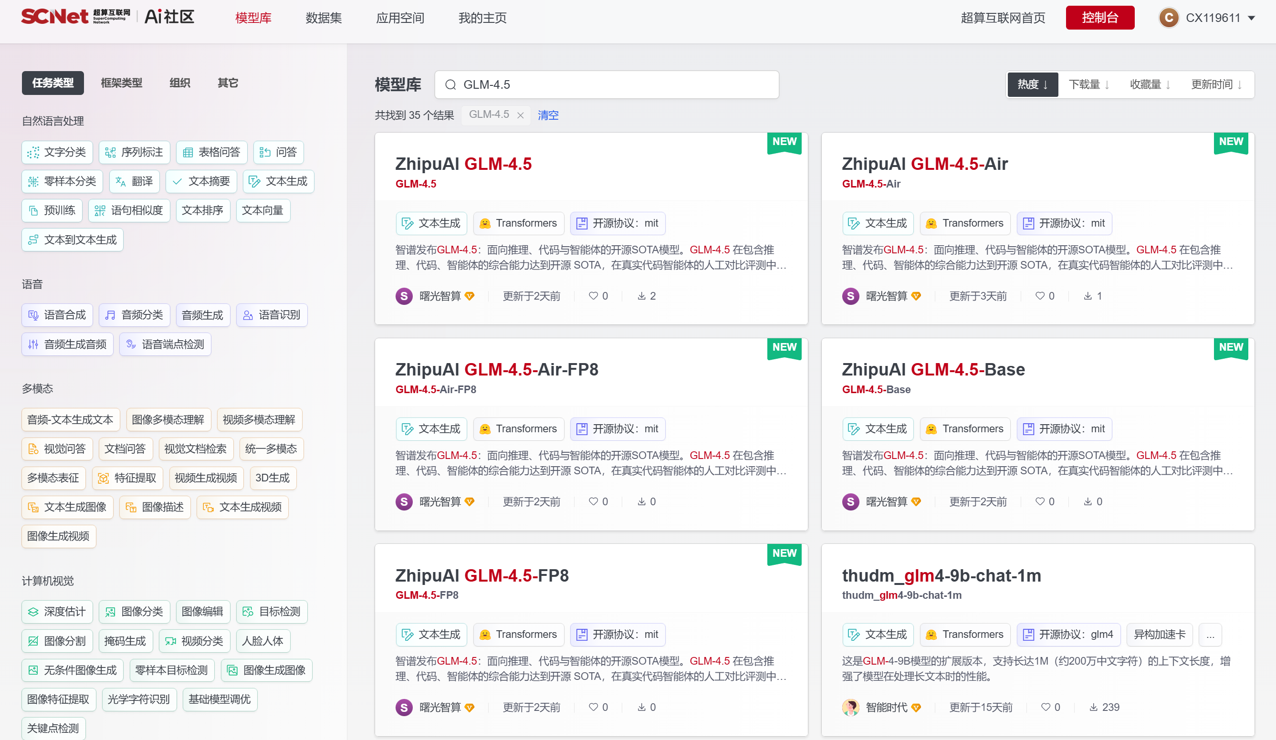
Task: Select the 图像分割 task filter
Action: click(57, 641)
